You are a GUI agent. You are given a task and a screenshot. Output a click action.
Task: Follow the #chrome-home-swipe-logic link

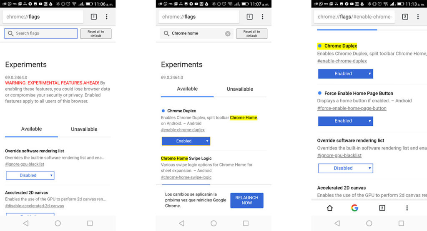pos(186,177)
